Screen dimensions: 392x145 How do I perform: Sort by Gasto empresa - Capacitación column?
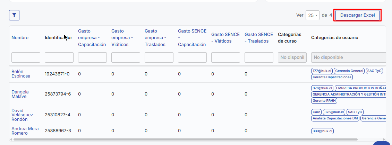(x=92, y=37)
